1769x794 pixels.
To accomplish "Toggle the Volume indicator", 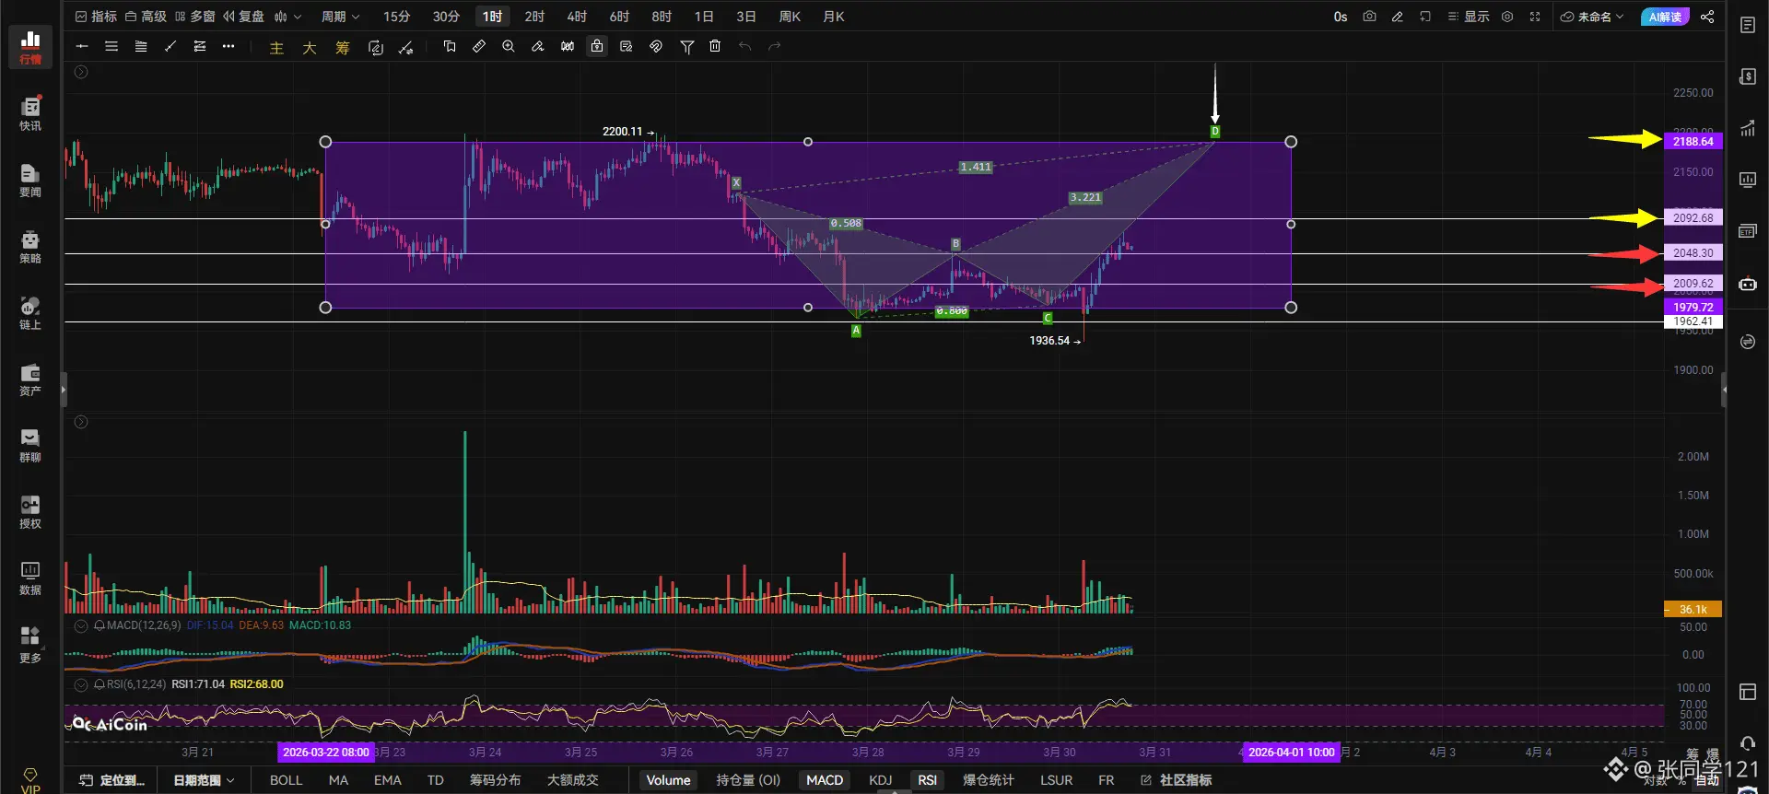I will click(668, 780).
